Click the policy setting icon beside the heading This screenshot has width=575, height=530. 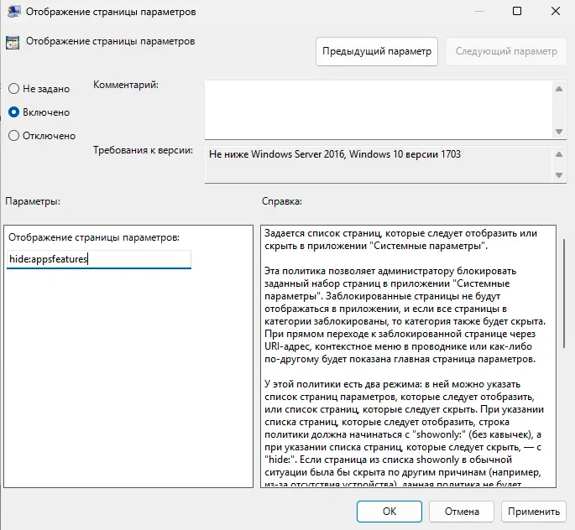coord(13,41)
